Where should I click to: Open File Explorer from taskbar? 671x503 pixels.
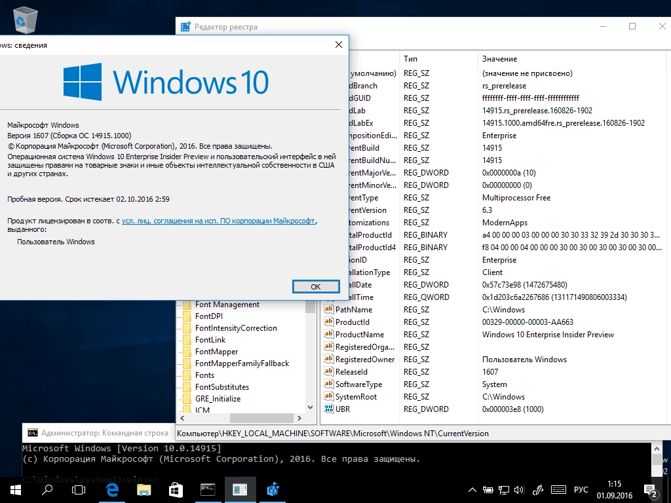click(x=144, y=490)
